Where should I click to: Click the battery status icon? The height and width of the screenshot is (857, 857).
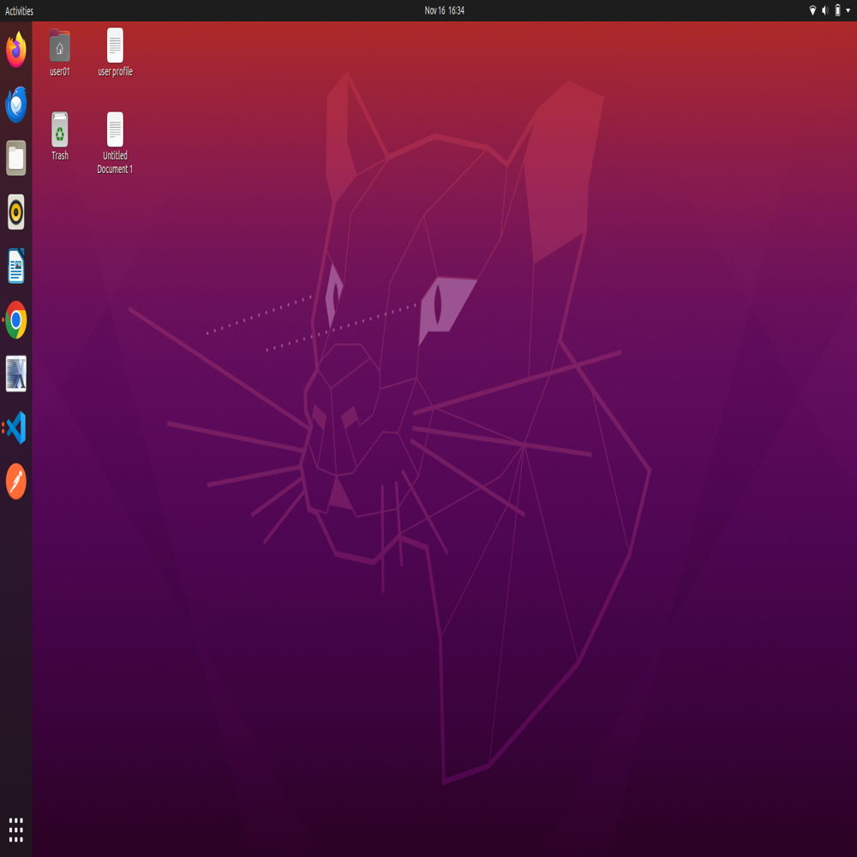tap(837, 10)
